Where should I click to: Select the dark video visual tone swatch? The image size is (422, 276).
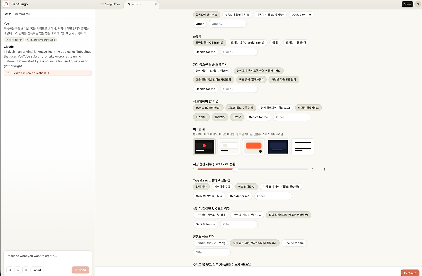[x=204, y=147]
